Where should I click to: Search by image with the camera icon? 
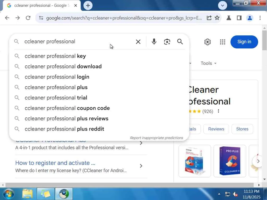pyautogui.click(x=167, y=42)
